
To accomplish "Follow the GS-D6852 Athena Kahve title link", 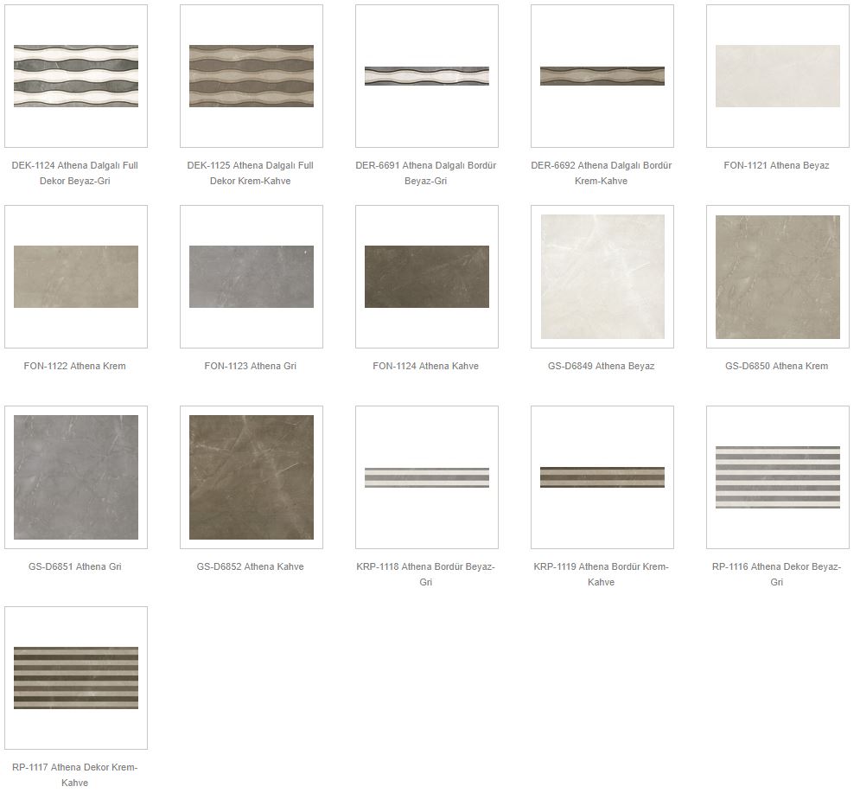I will point(250,566).
